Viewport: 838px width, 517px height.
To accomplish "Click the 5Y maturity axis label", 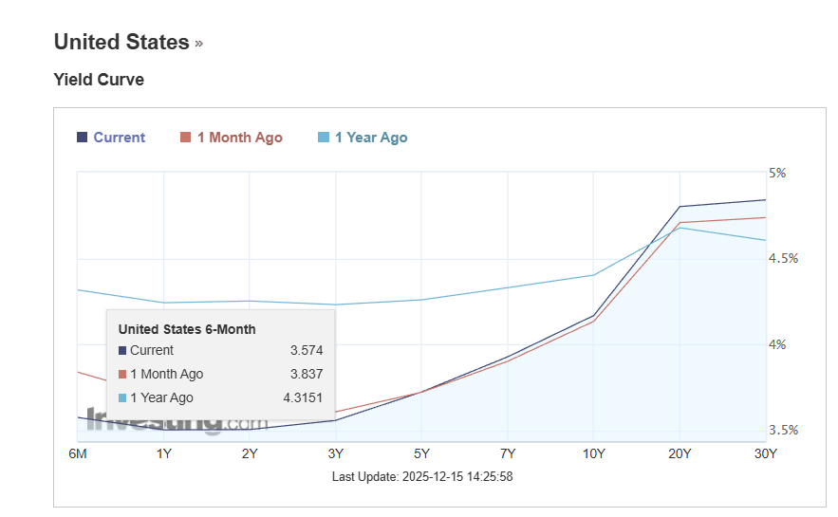I will coord(421,453).
